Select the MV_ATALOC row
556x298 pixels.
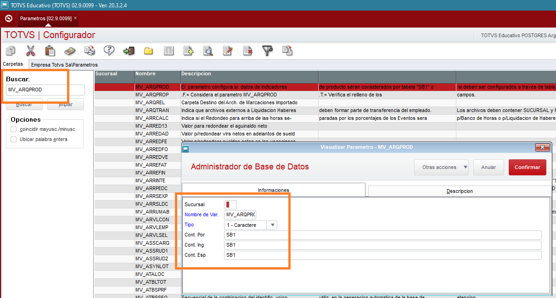click(138, 274)
